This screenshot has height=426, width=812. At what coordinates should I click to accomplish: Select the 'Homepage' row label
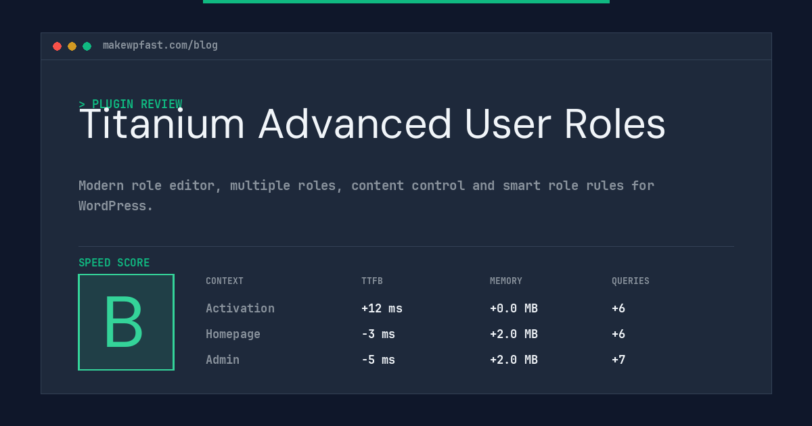[x=233, y=334]
